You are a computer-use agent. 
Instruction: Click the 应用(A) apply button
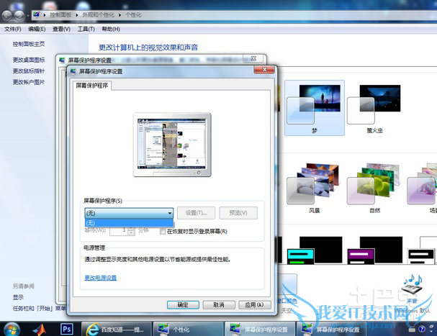[254, 305]
